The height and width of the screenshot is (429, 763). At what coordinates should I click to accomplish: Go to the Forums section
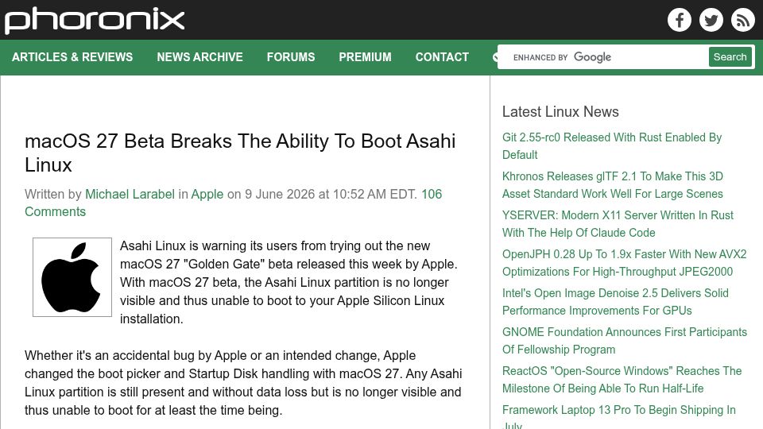pyautogui.click(x=291, y=57)
